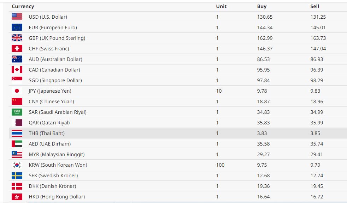The width and height of the screenshot is (347, 203).
Task: Click the Japanese flag icon
Action: 17,91
